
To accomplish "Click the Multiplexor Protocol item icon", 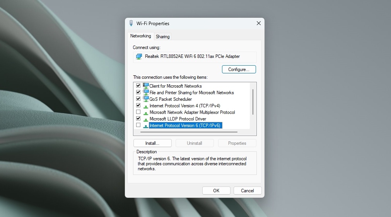I will (x=146, y=113).
